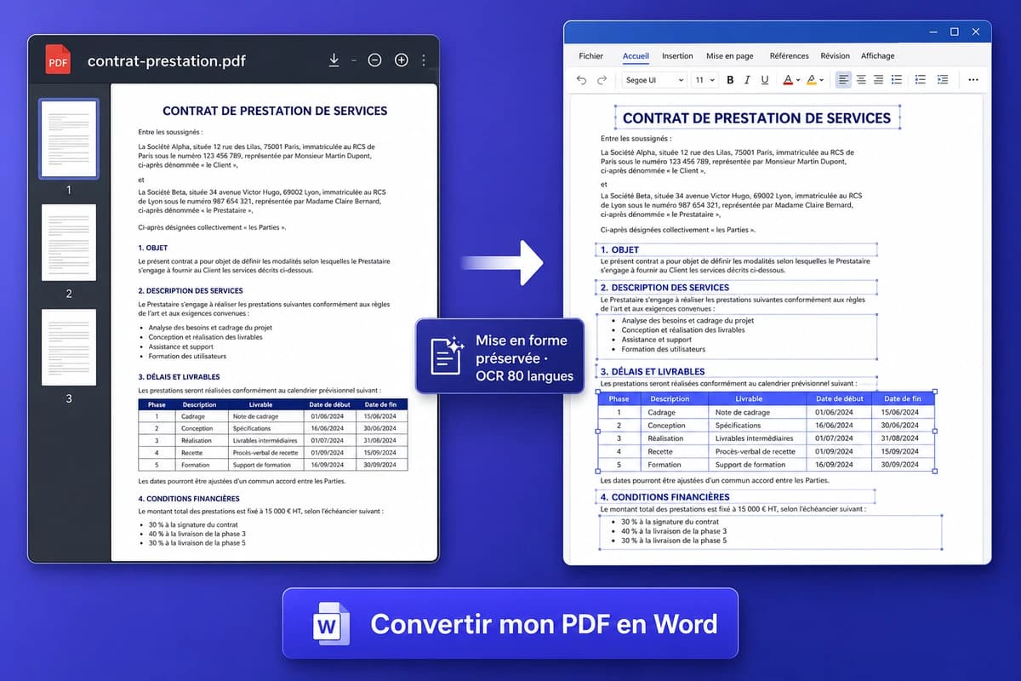Screen dimensions: 1021x681
Task: Switch to the Insertion tab
Action: tap(677, 56)
